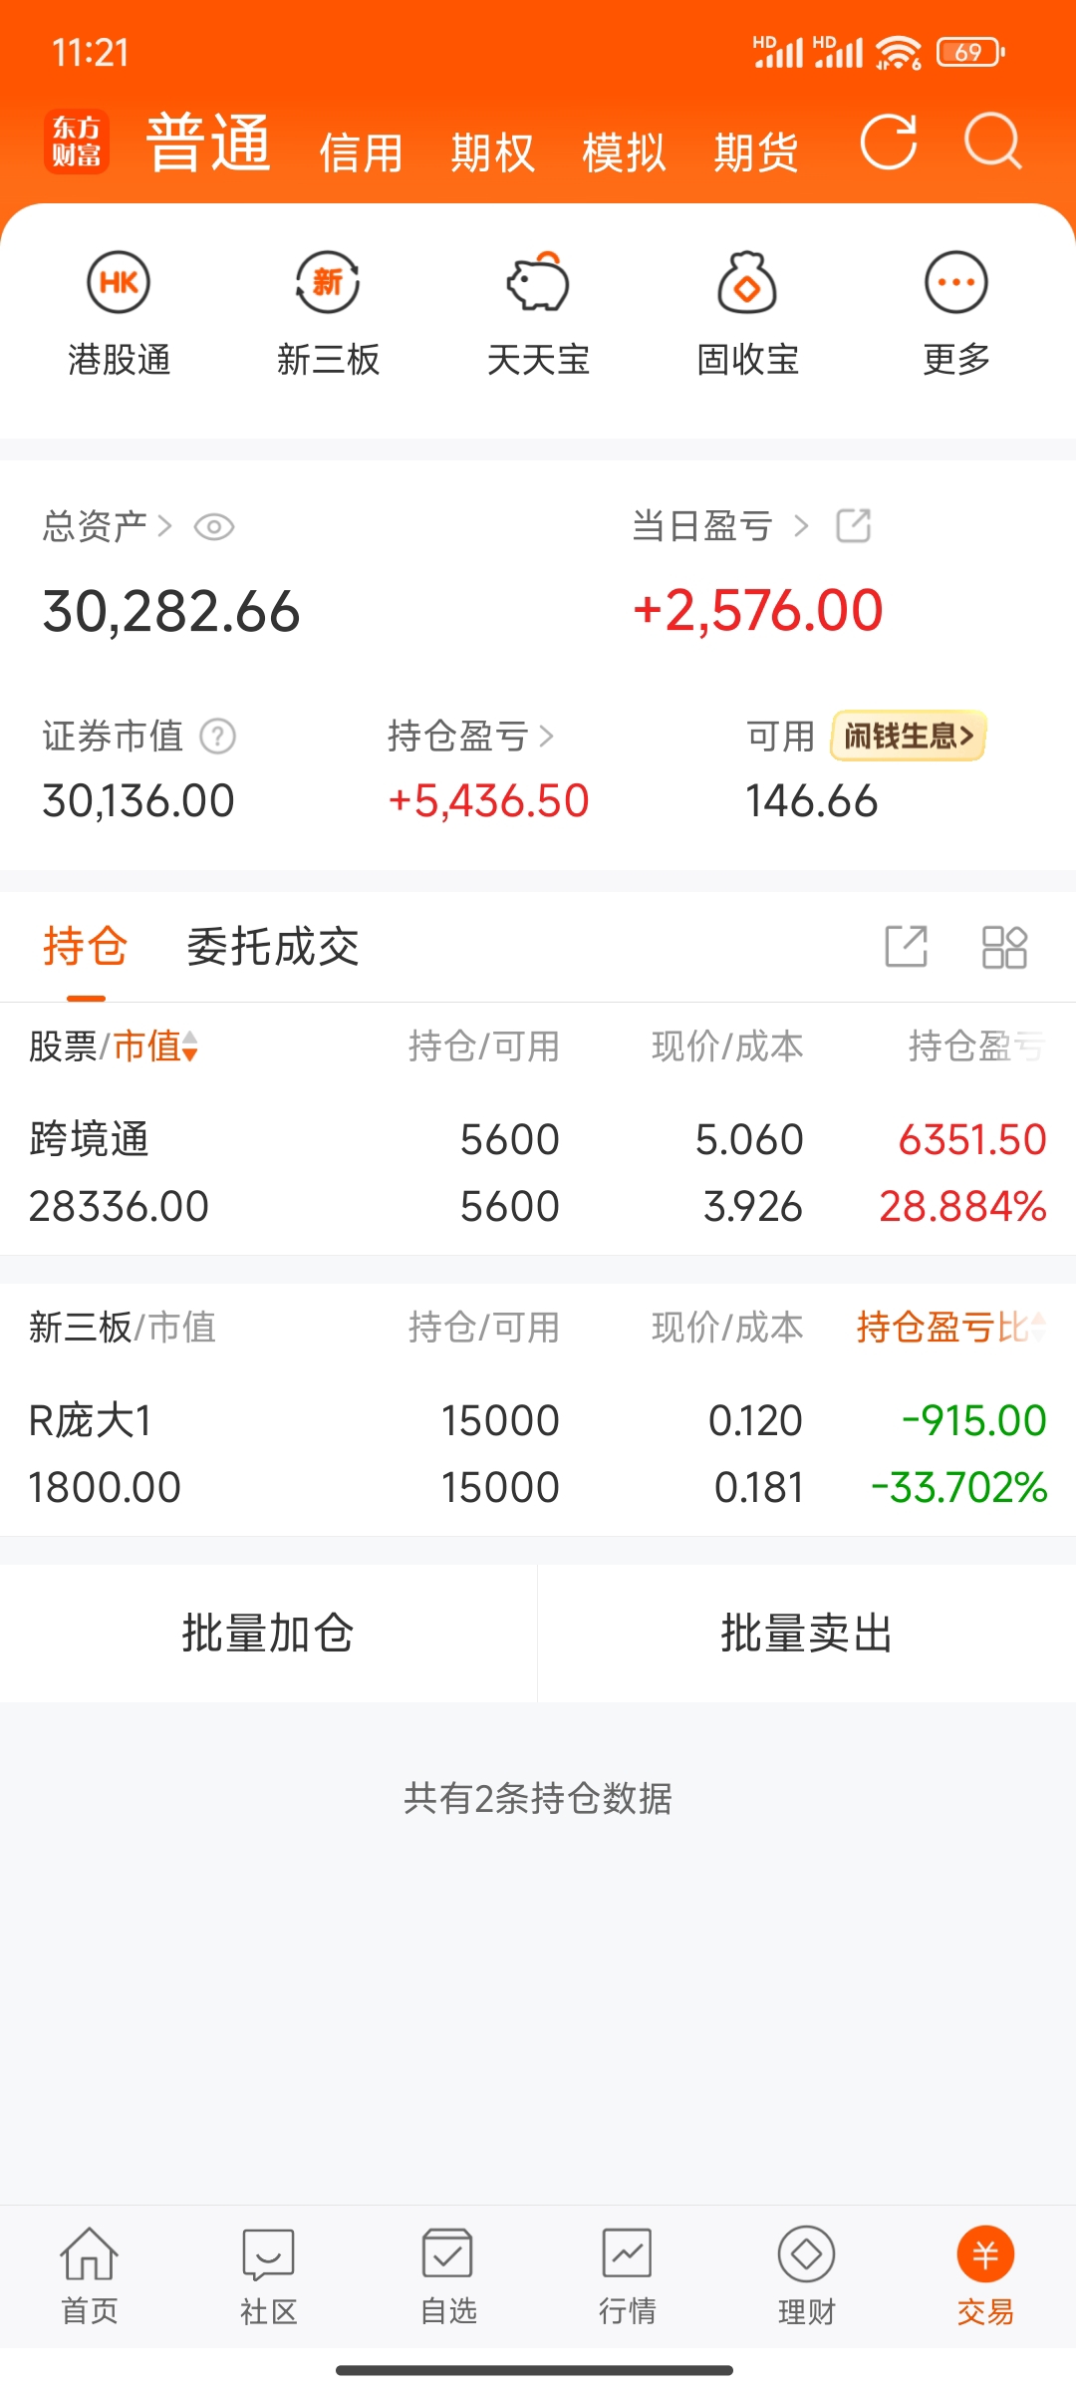Switch to 委托成交 tab
This screenshot has width=1076, height=2392.
(x=272, y=947)
